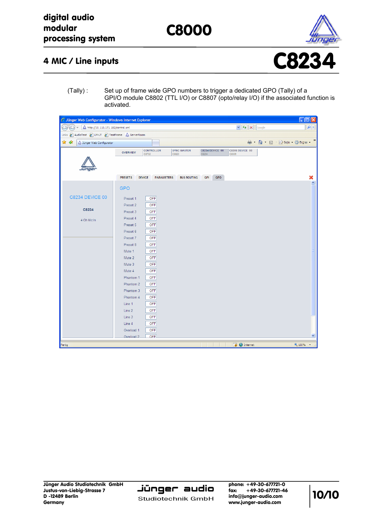The width and height of the screenshot is (365, 517).
Task: Click the 'Mute 3' row label
Action: pyautogui.click(x=129, y=264)
